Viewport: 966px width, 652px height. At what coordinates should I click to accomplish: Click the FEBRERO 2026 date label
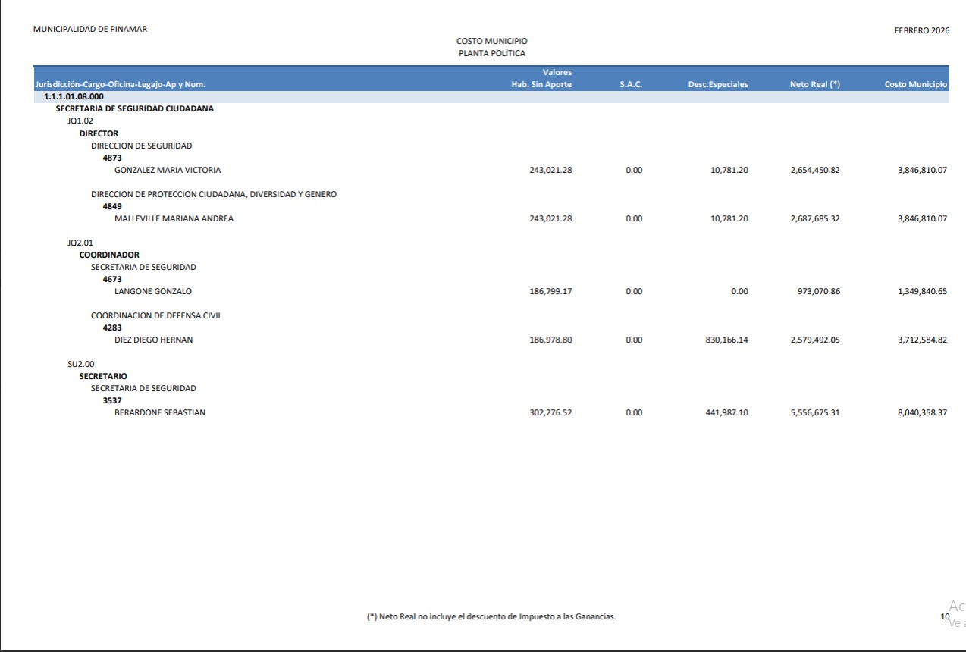click(x=921, y=30)
